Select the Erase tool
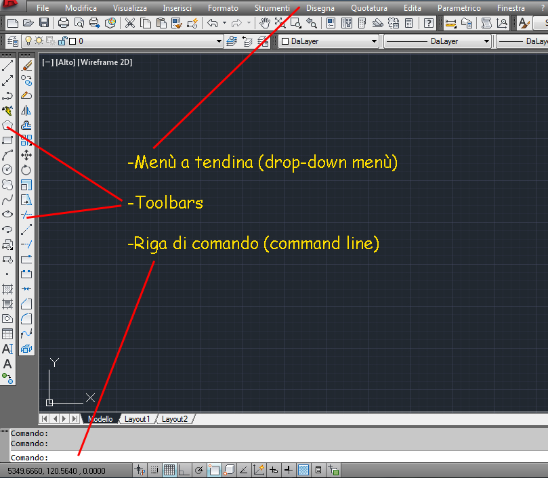Screen dimensions: 548x478 (26, 66)
